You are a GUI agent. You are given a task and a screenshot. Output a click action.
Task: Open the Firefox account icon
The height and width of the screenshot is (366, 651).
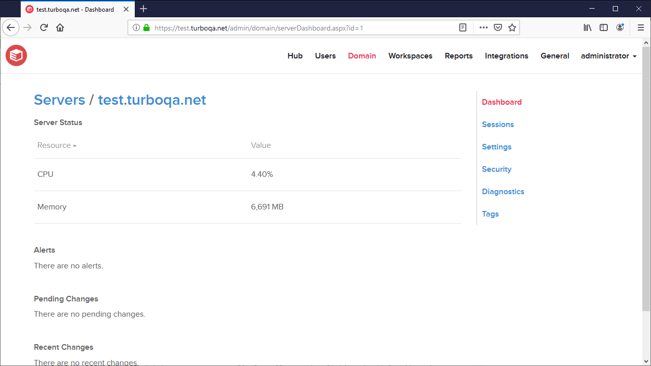click(620, 27)
